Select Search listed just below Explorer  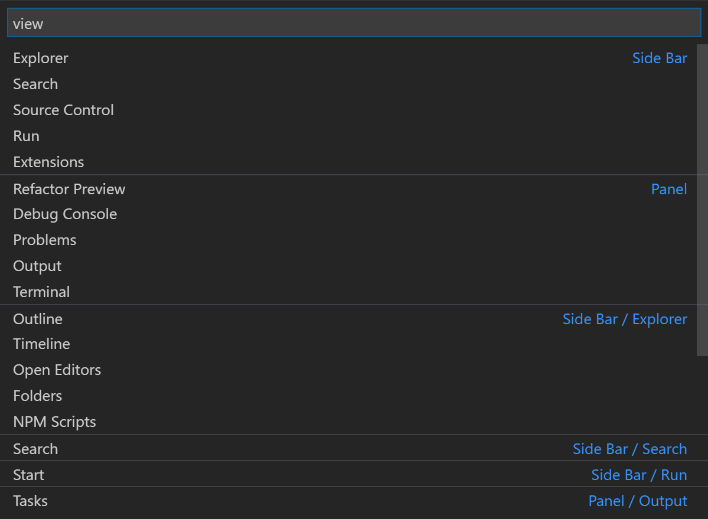click(x=35, y=84)
